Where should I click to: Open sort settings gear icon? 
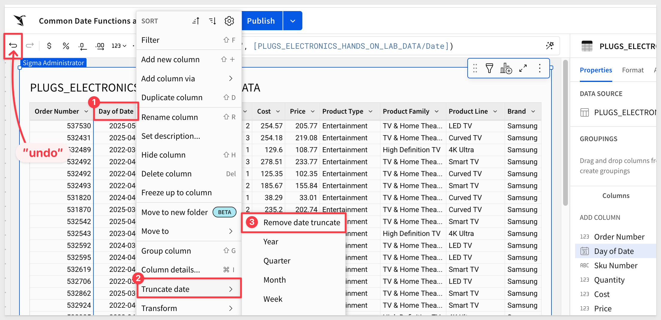point(229,21)
